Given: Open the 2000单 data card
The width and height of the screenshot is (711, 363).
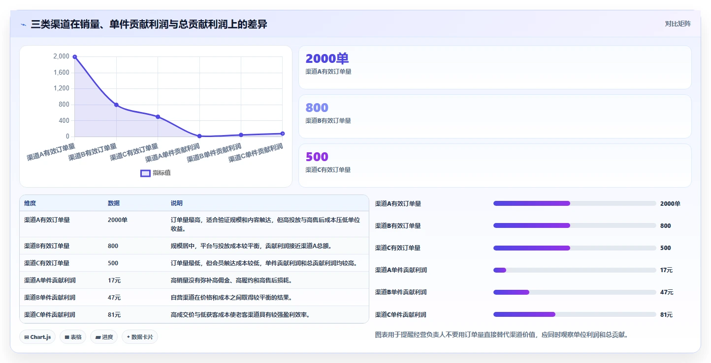Looking at the screenshot, I should [495, 67].
